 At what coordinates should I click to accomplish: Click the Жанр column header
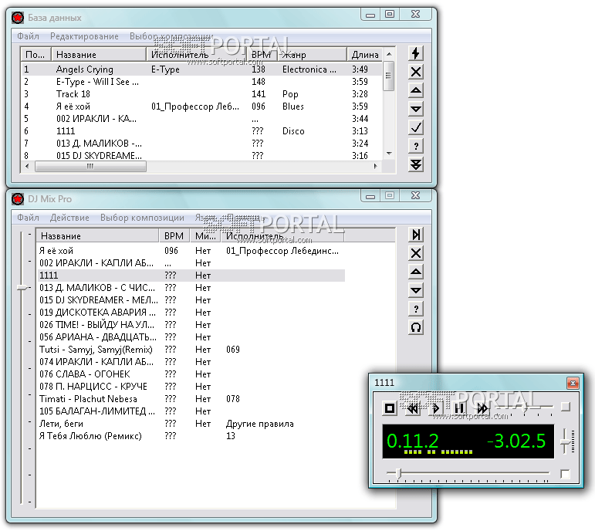click(313, 55)
